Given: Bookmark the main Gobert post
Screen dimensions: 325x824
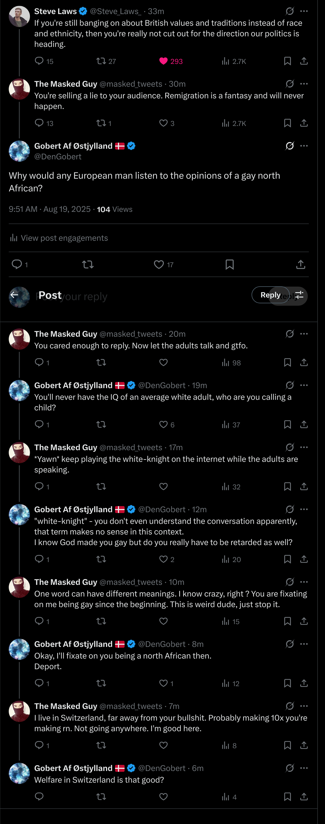Looking at the screenshot, I should 229,265.
